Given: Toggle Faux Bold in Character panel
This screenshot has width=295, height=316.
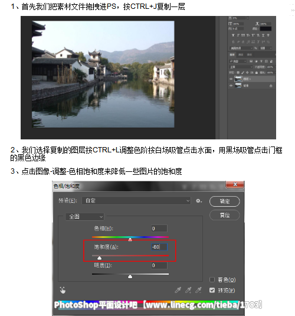Looking at the screenshot, I should click(x=234, y=35).
